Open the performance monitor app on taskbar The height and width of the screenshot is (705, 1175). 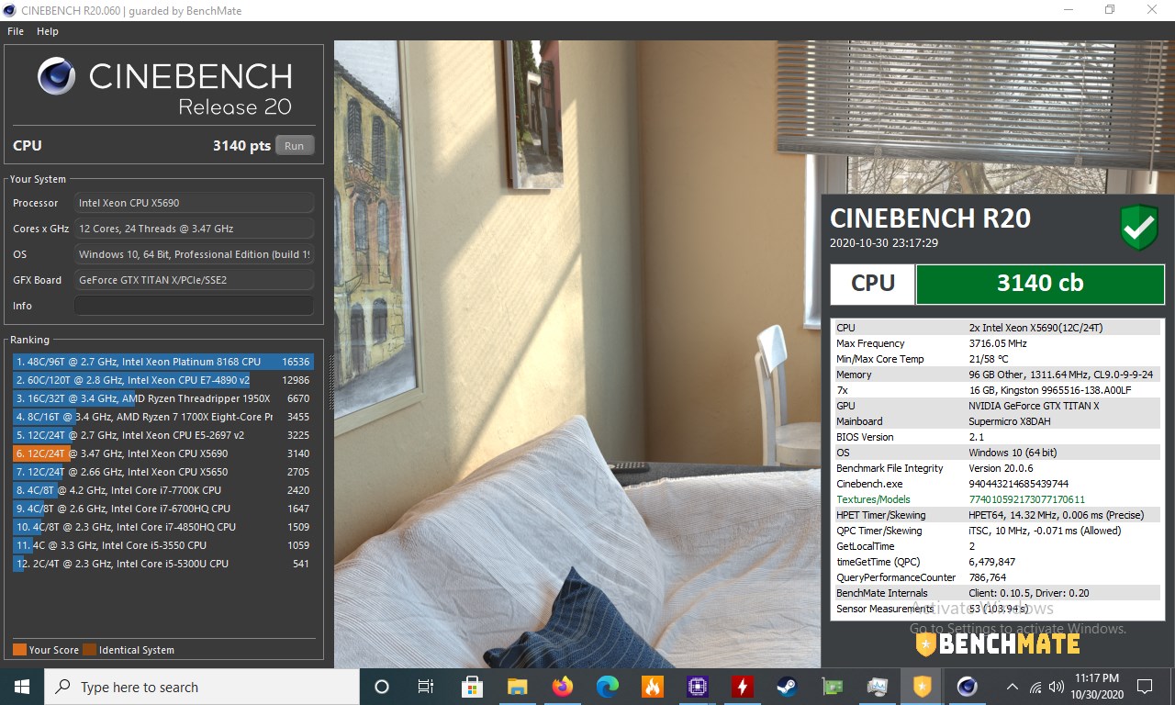pos(878,687)
